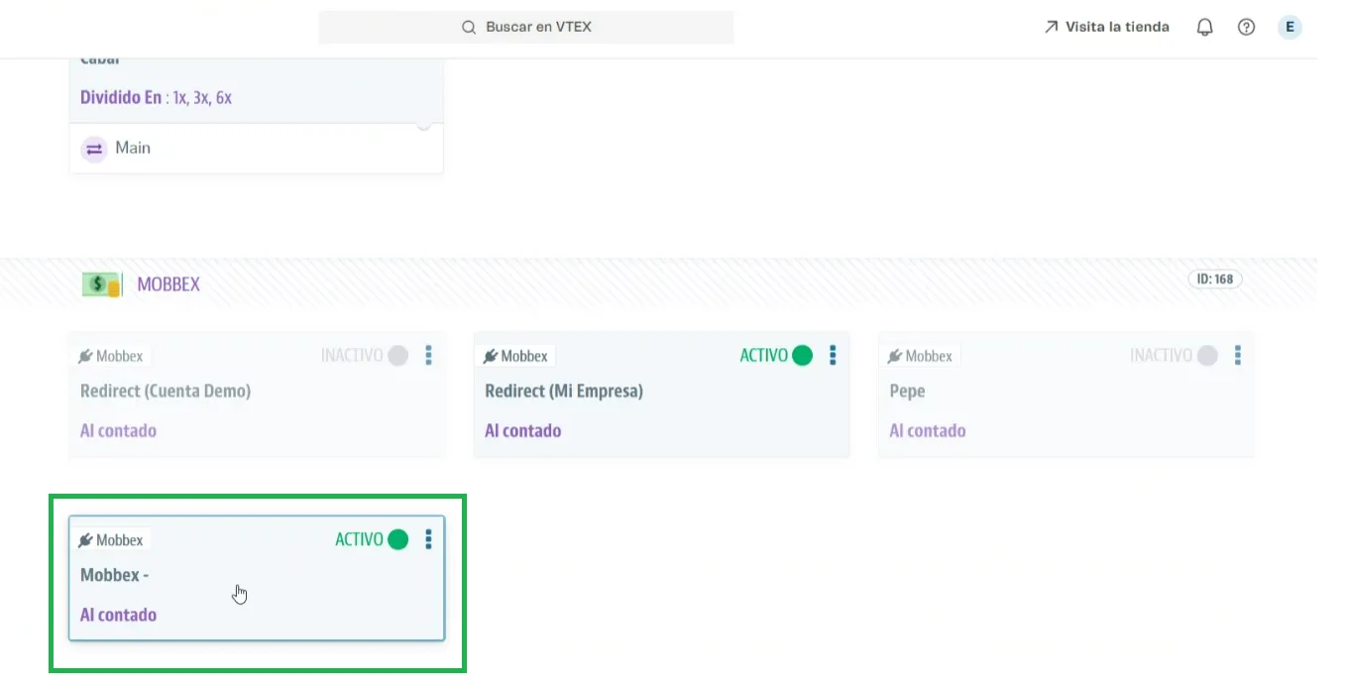Open the Mobbex - rule title
Screen dimensions: 1351x687
pyautogui.click(x=115, y=575)
